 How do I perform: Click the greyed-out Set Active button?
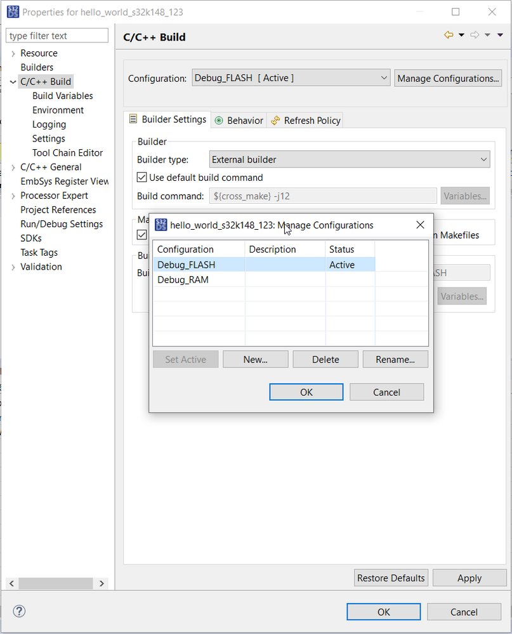pos(185,359)
